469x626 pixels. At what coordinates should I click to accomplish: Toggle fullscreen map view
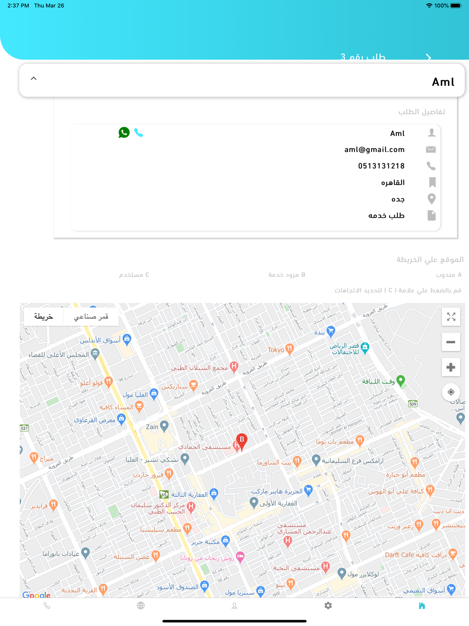click(x=451, y=317)
